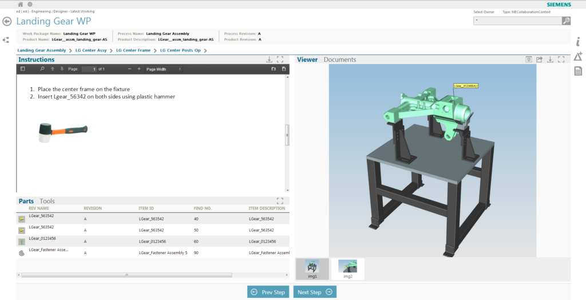The height and width of the screenshot is (300, 586).
Task: Download the Instructions panel content
Action: (x=269, y=60)
